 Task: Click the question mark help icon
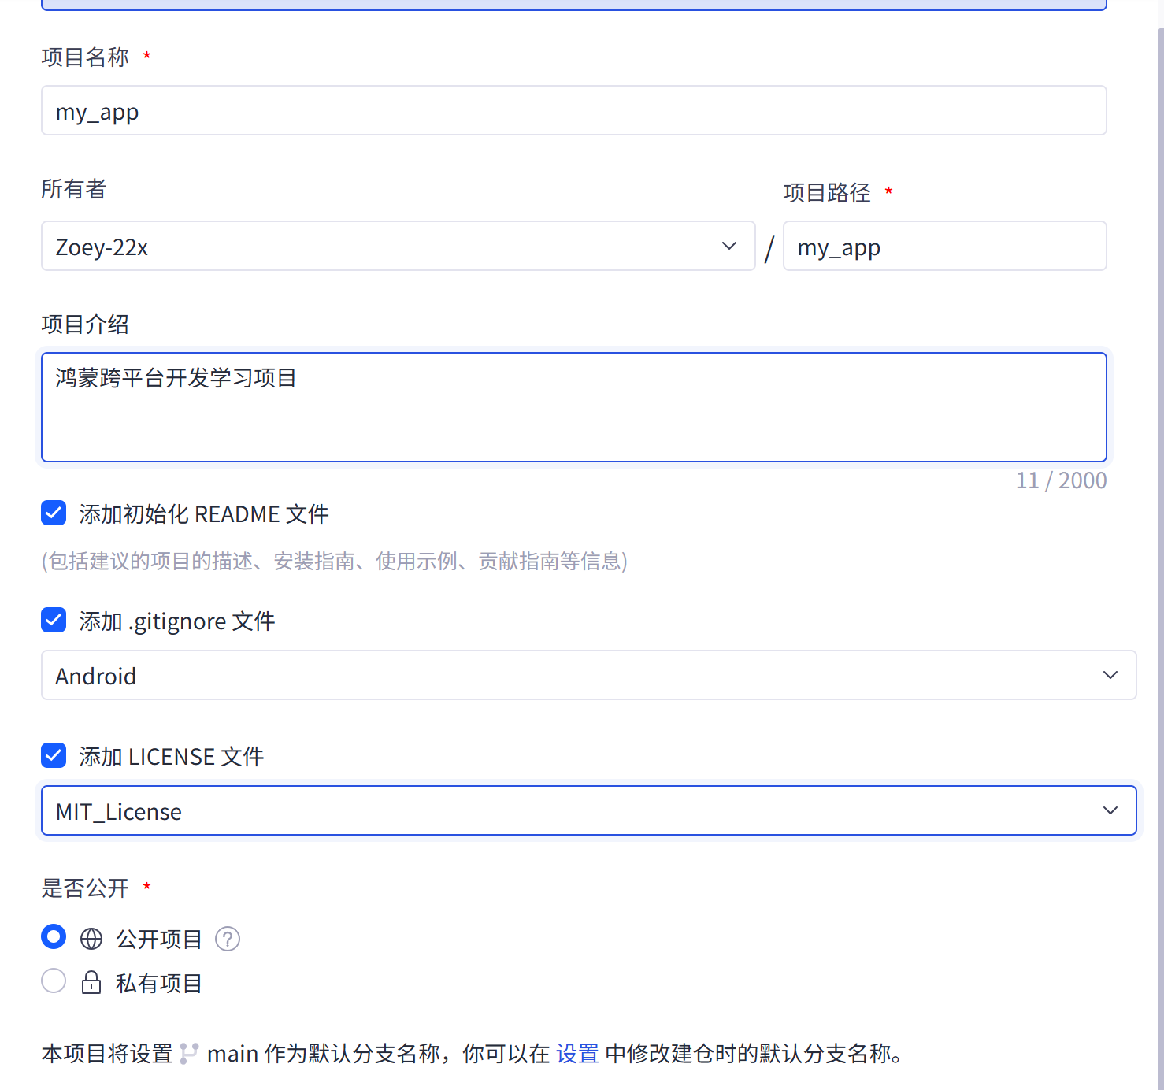(227, 939)
